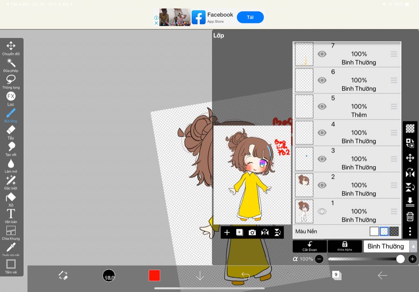Select the Đũa phép magic wand tool
The image size is (419, 292).
[x=11, y=65]
